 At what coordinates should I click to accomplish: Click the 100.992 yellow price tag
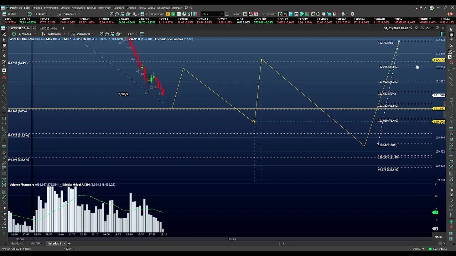coord(439,122)
